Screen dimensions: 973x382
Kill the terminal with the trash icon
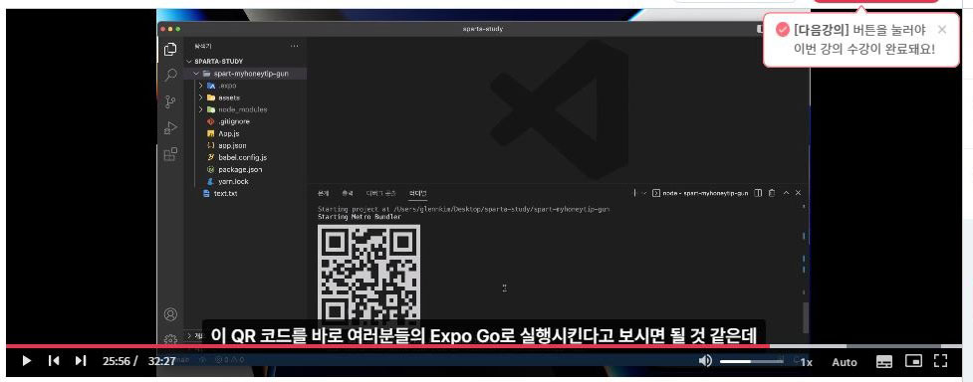pos(771,193)
